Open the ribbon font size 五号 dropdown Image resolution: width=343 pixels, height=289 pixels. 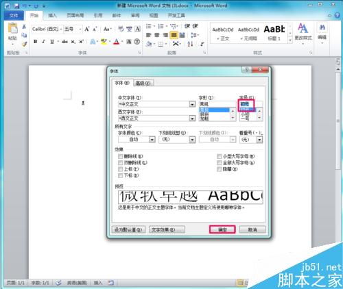[80, 29]
